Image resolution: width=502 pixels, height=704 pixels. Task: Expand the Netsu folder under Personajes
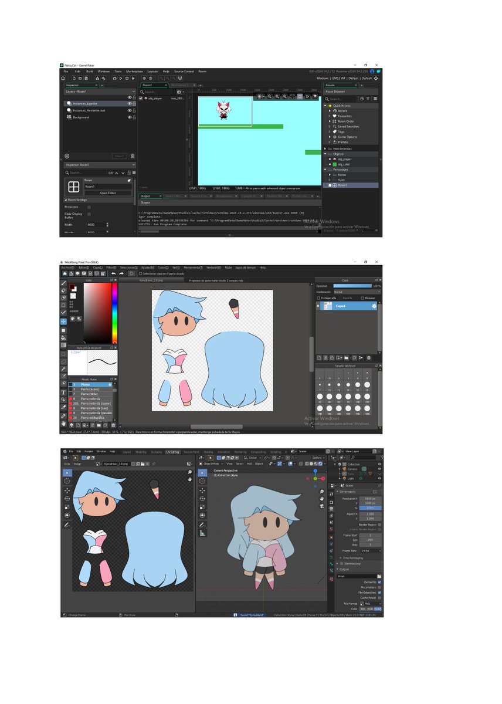tap(330, 174)
